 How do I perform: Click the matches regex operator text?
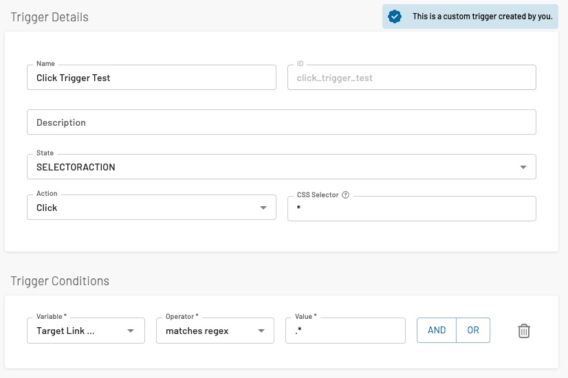pos(197,331)
